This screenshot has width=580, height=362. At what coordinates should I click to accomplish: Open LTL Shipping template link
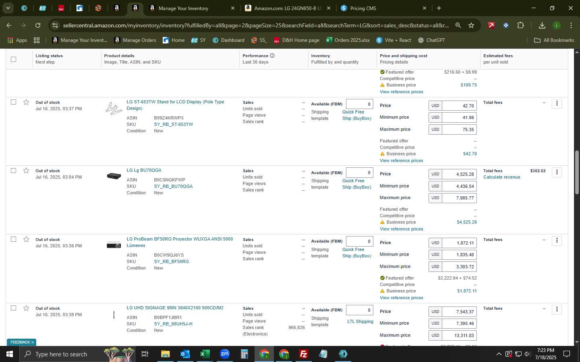tap(360, 321)
